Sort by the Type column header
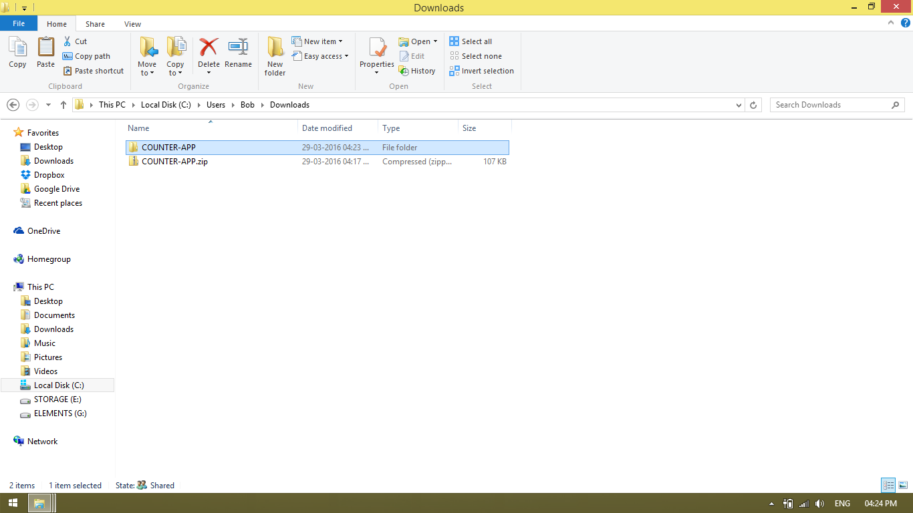 click(x=418, y=128)
